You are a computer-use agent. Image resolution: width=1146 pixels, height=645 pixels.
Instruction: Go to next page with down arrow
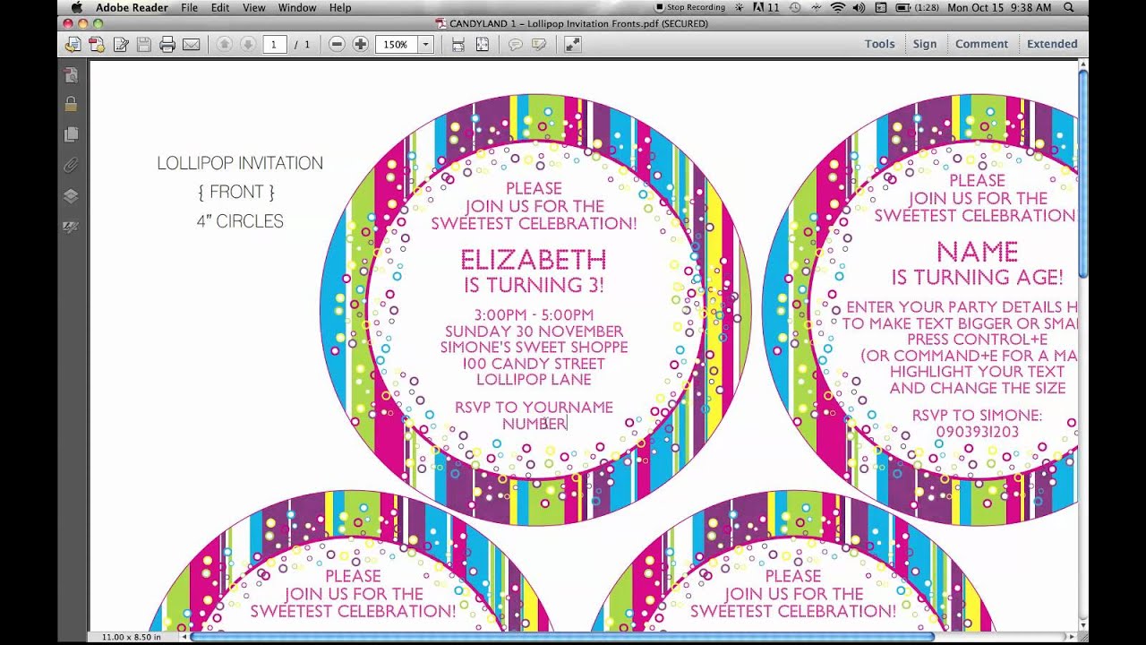pos(247,44)
